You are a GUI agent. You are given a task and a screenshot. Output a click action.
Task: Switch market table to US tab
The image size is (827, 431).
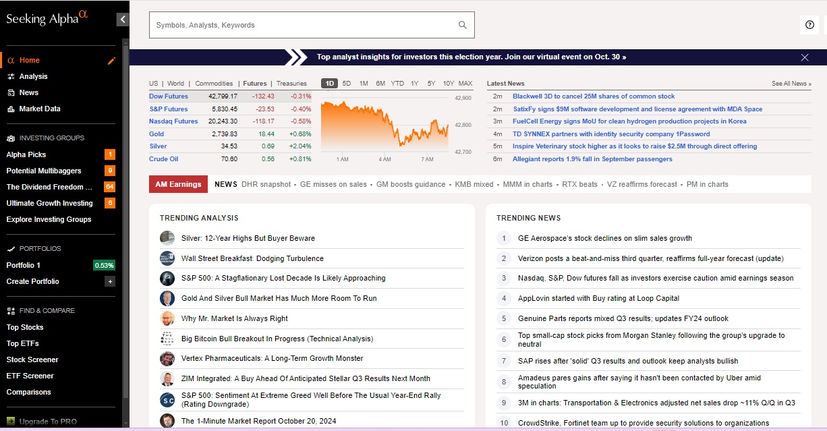[154, 84]
